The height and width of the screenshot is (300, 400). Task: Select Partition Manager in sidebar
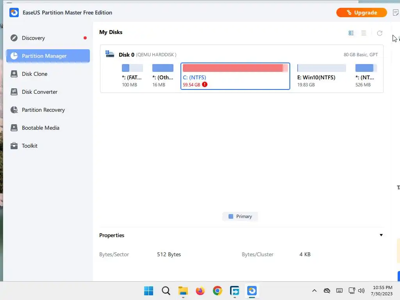pyautogui.click(x=48, y=56)
